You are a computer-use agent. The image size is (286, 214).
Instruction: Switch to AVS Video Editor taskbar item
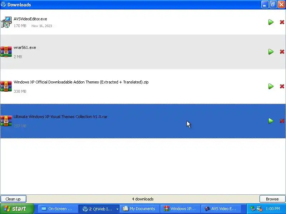pyautogui.click(x=221, y=209)
